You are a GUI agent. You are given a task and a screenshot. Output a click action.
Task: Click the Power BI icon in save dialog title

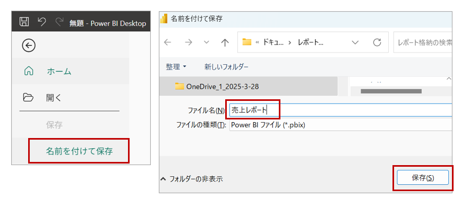[x=164, y=19]
